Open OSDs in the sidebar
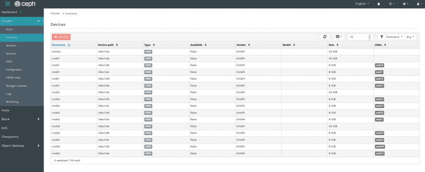 click(9, 61)
